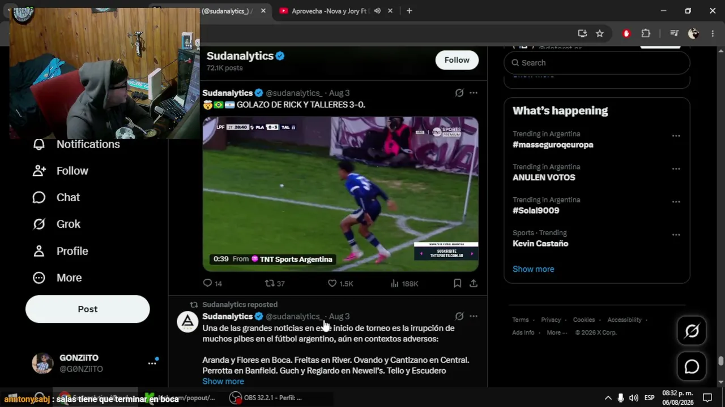The width and height of the screenshot is (725, 407).
Task: Open the Windows notification center
Action: click(x=707, y=397)
